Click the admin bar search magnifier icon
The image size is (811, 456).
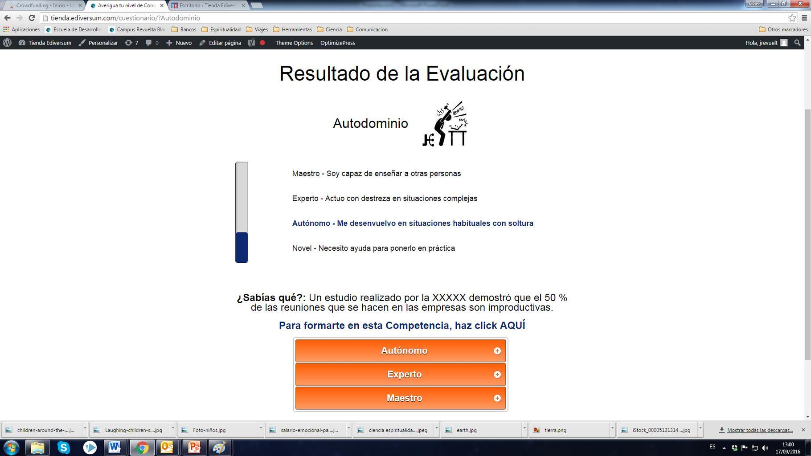(x=798, y=43)
